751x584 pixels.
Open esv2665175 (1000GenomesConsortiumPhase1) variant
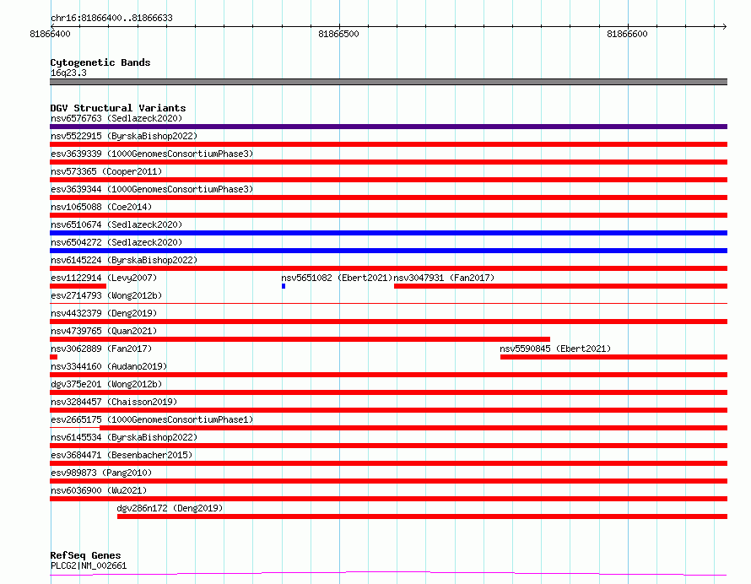point(152,419)
